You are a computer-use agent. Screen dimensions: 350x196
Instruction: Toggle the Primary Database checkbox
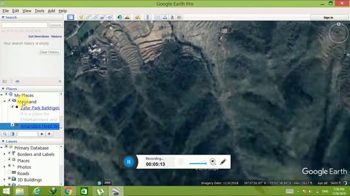tap(6, 146)
